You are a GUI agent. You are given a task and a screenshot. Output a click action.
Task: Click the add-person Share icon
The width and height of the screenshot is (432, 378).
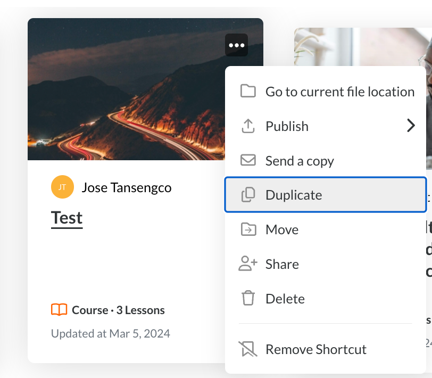[x=248, y=264]
